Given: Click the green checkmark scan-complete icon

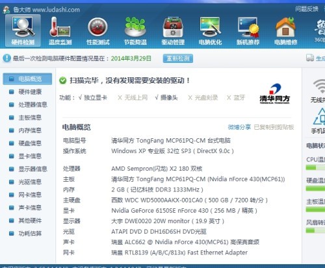Looking at the screenshot, I should [x=63, y=80].
